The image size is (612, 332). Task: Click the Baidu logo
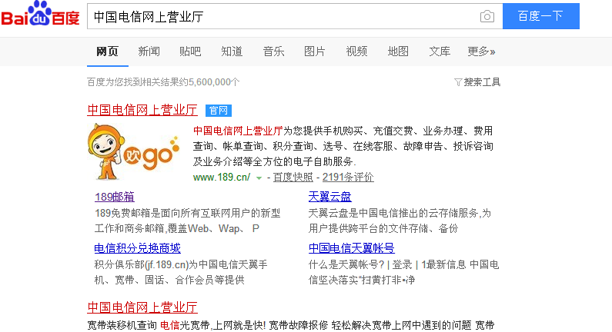point(40,15)
